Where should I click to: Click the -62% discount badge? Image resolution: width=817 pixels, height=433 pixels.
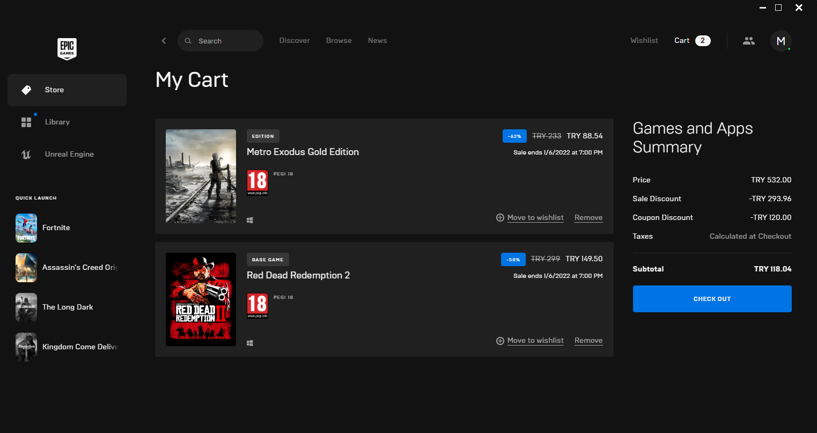click(x=515, y=136)
